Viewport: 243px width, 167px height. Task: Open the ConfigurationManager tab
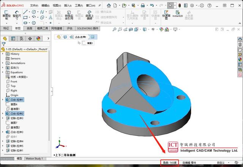point(21,39)
